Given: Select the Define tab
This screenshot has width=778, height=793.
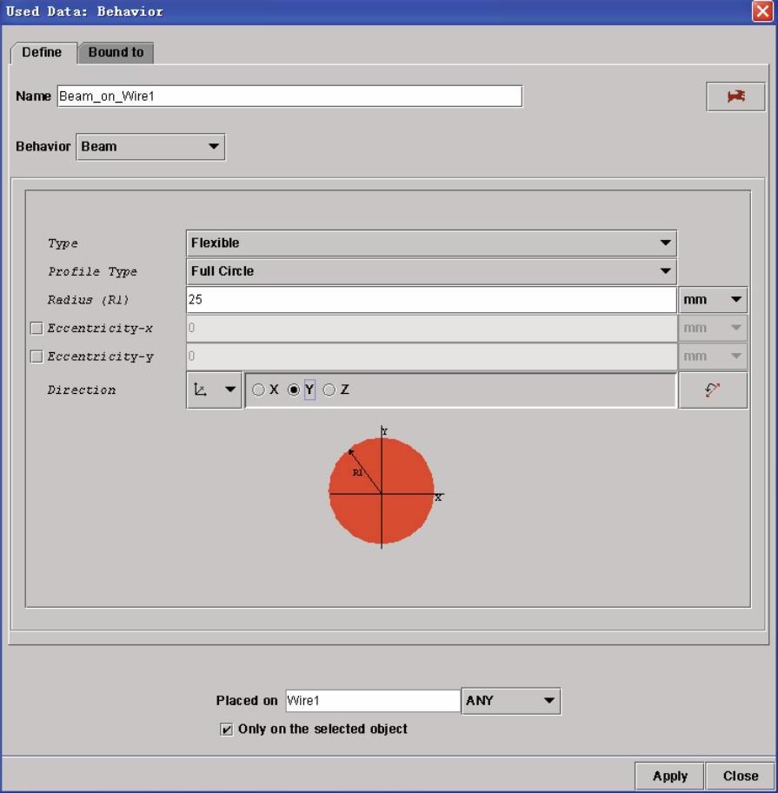Looking at the screenshot, I should pos(42,52).
